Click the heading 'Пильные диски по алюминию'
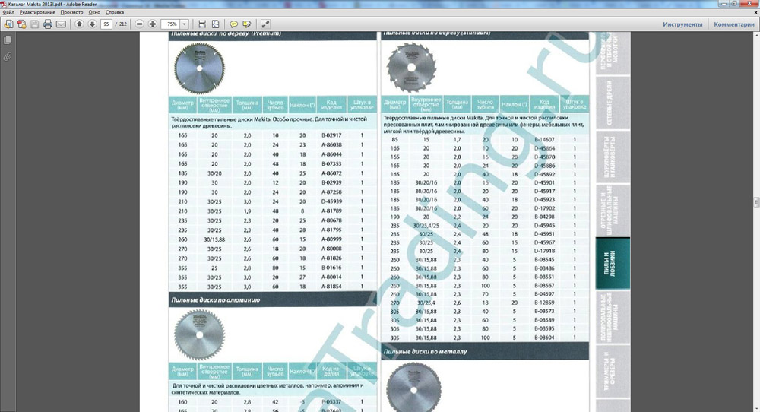The width and height of the screenshot is (760, 412). pyautogui.click(x=215, y=300)
